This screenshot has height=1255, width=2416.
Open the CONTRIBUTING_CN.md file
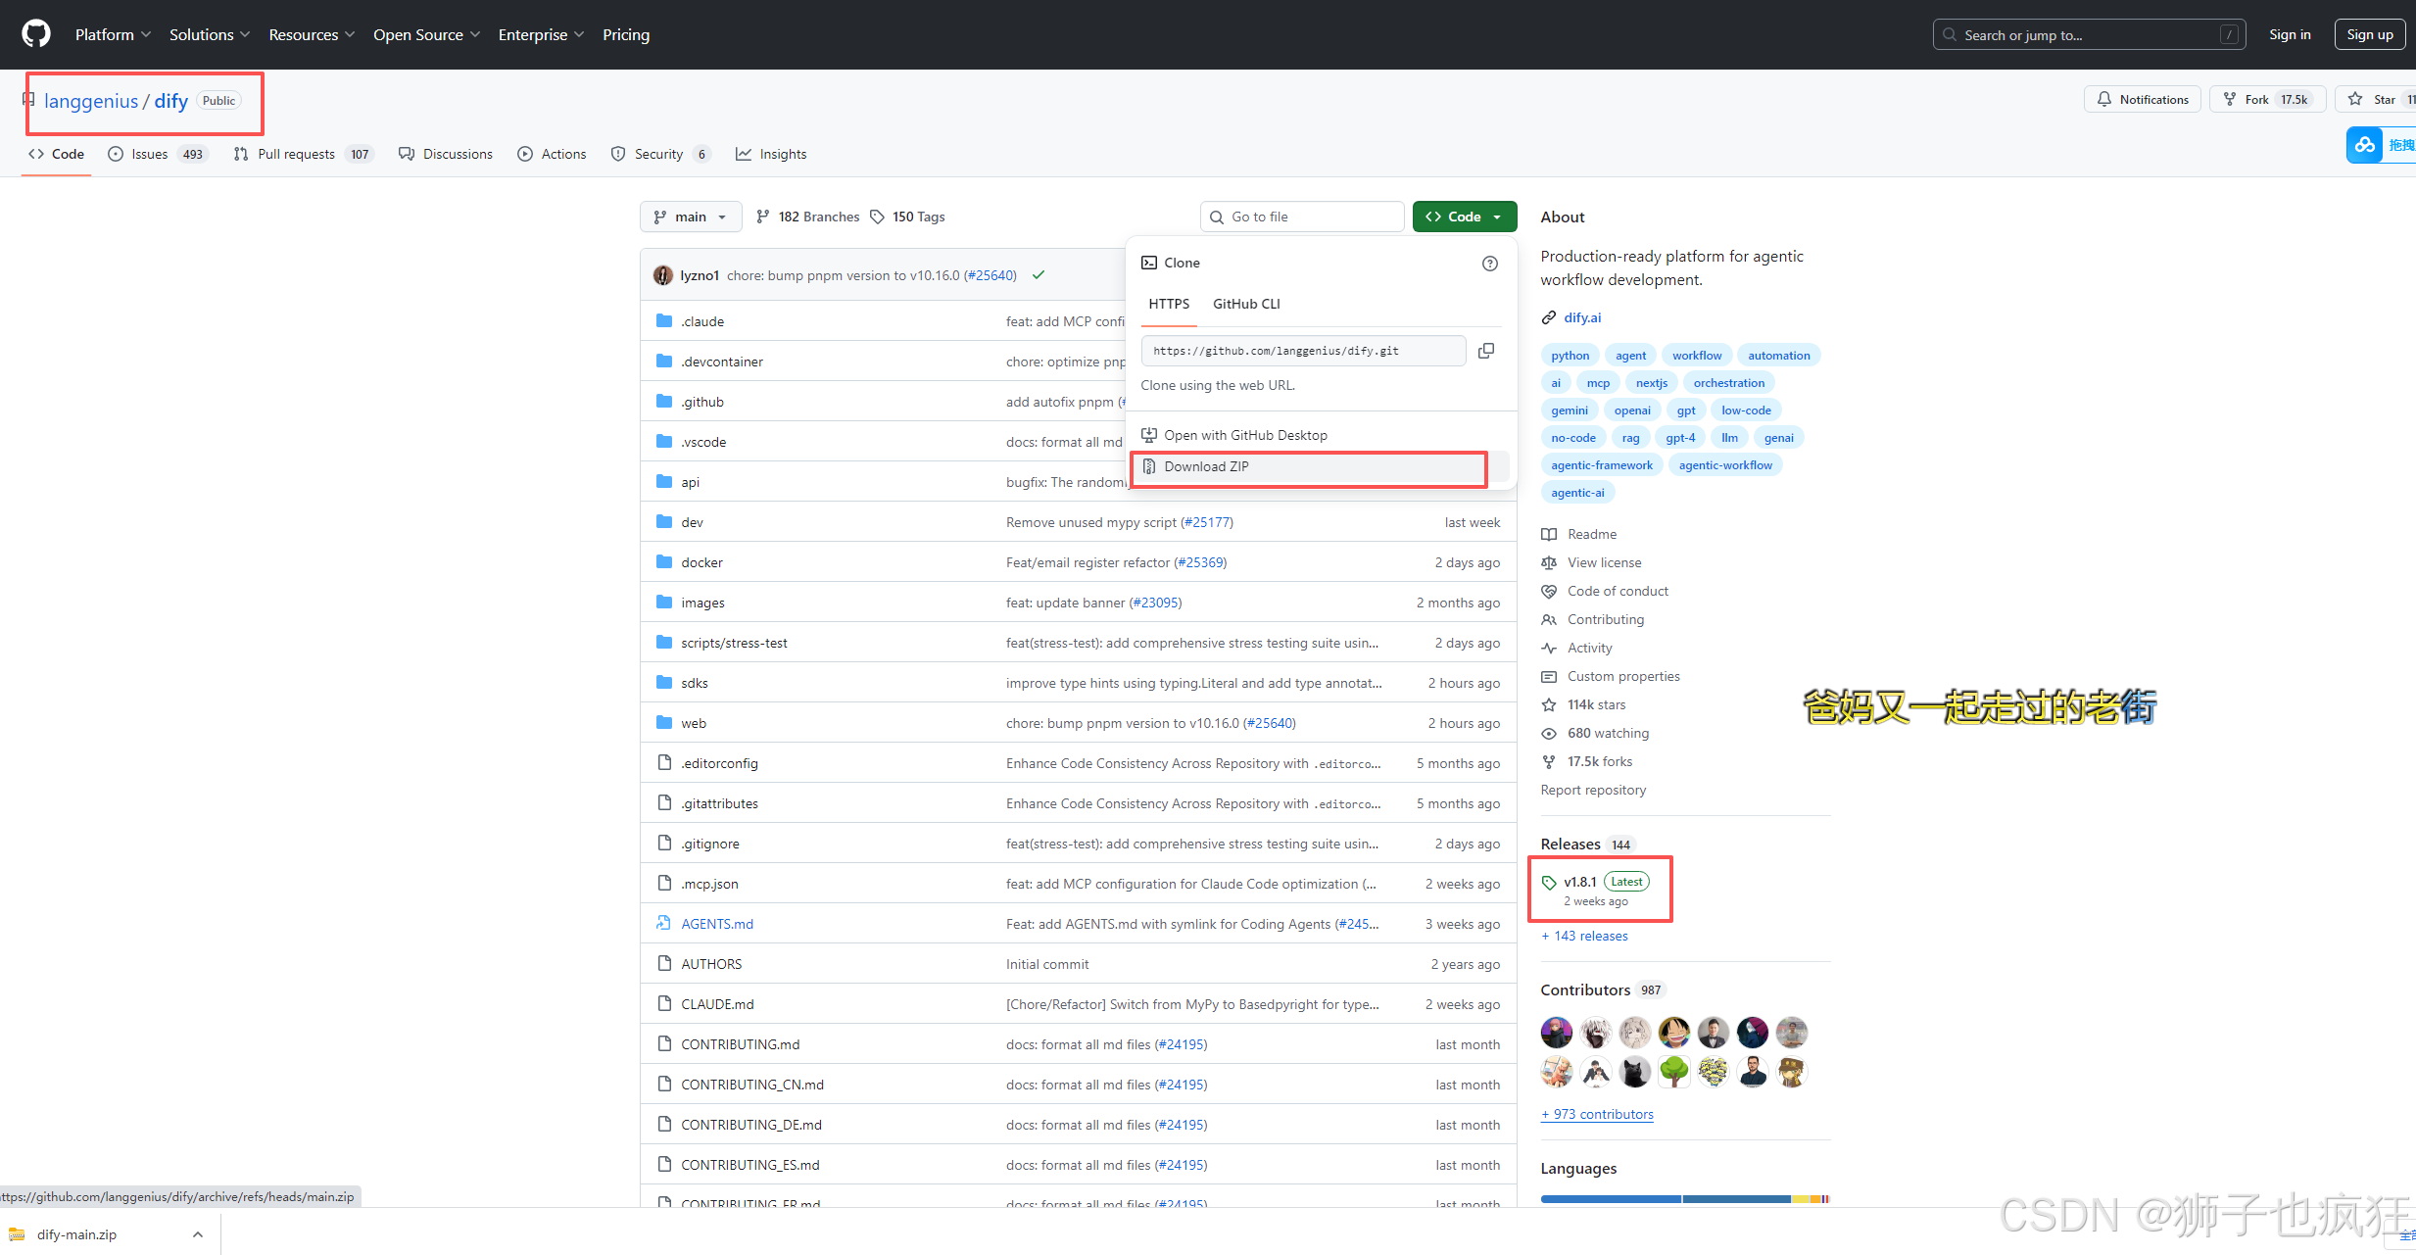751,1085
